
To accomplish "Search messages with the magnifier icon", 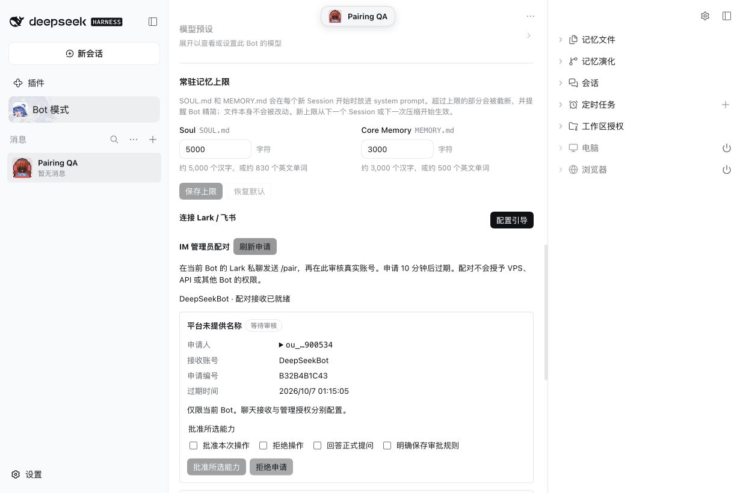I will pyautogui.click(x=114, y=139).
